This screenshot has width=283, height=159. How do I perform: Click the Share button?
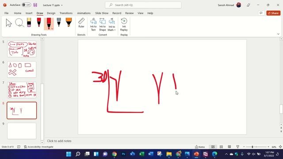point(273,13)
